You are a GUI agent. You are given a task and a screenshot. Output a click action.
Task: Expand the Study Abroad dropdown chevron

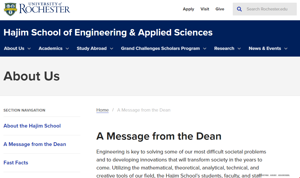pyautogui.click(x=112, y=49)
